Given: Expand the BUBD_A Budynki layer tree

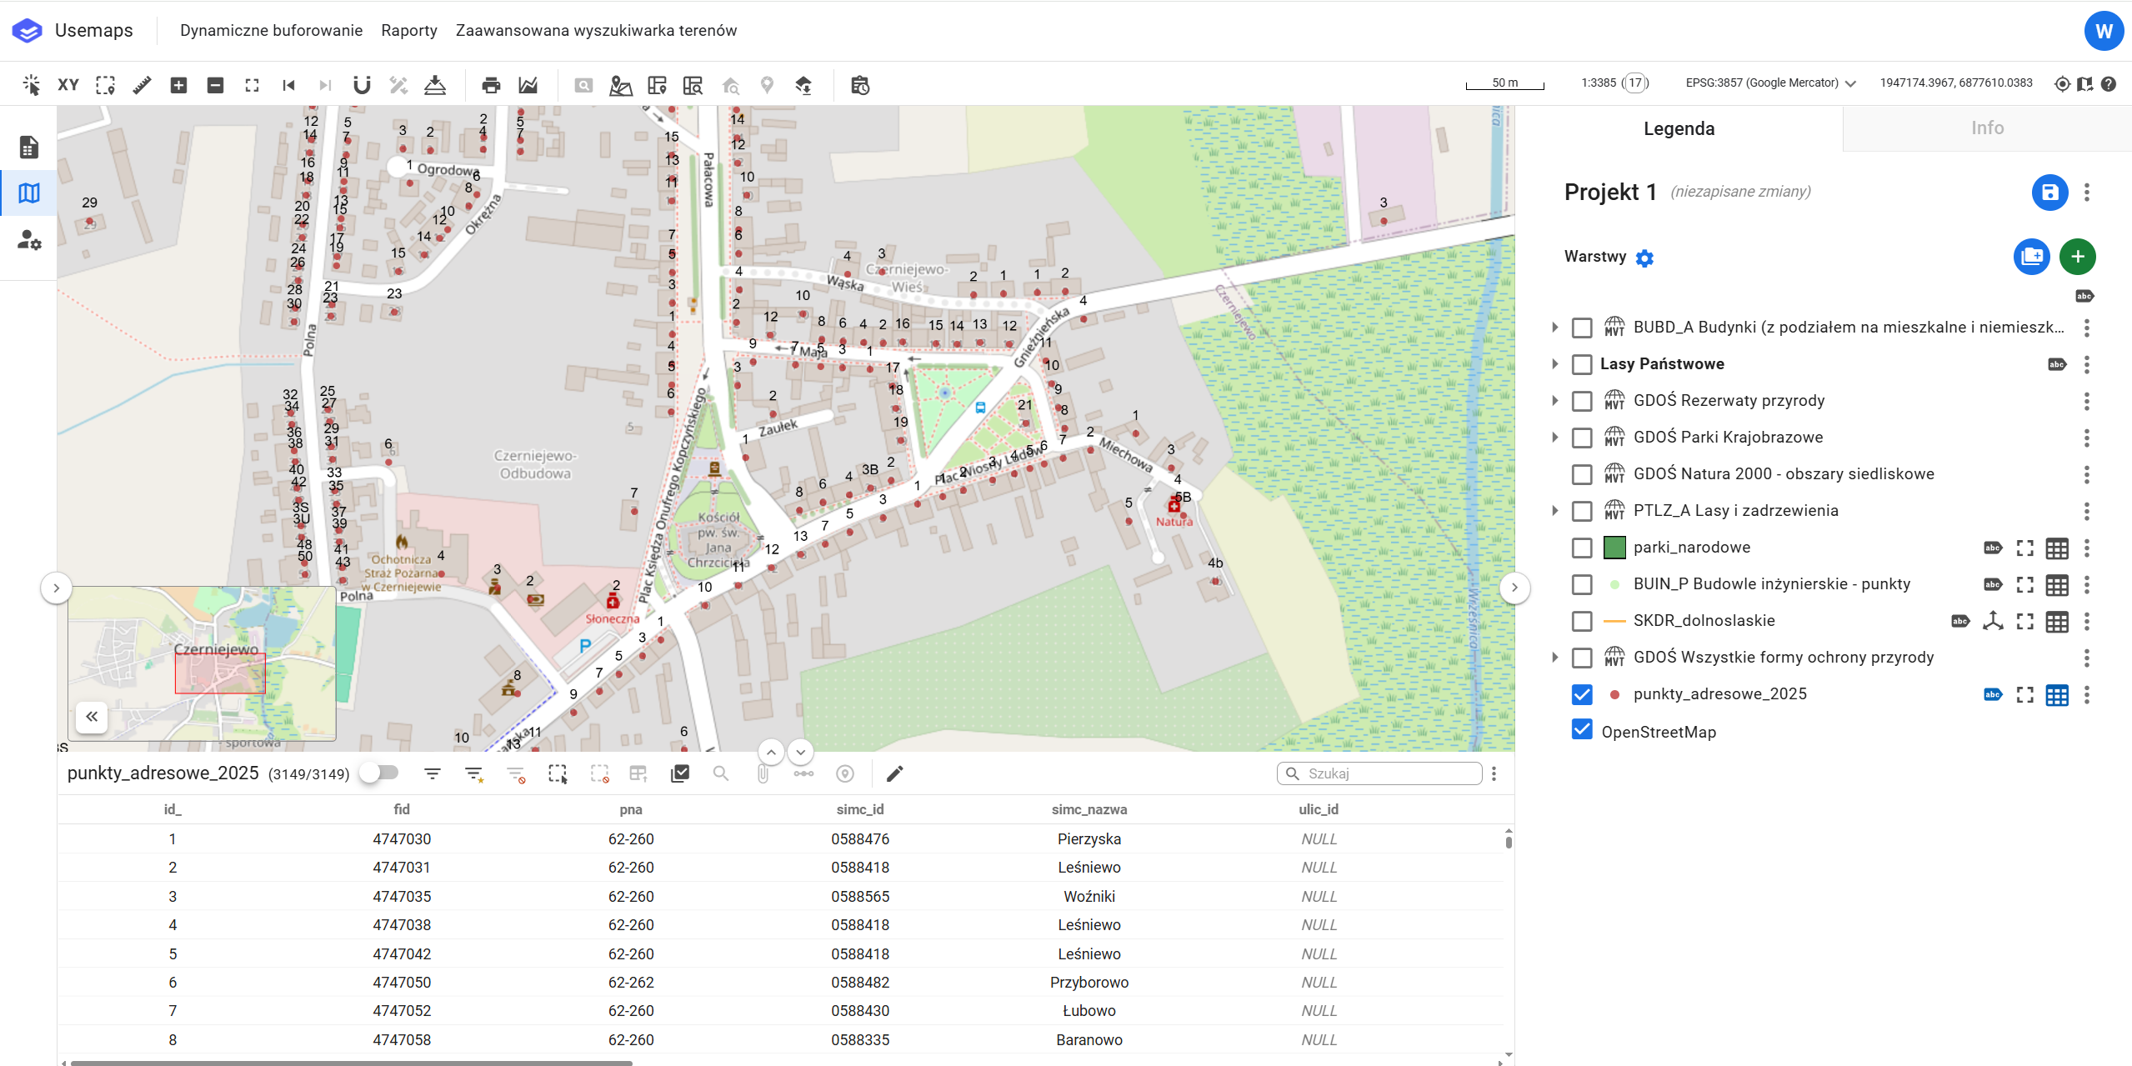Looking at the screenshot, I should pos(1554,328).
